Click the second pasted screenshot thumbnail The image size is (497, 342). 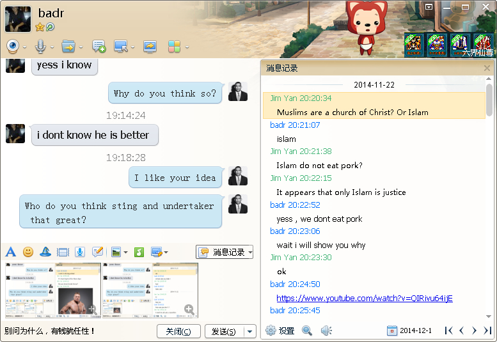[150, 290]
